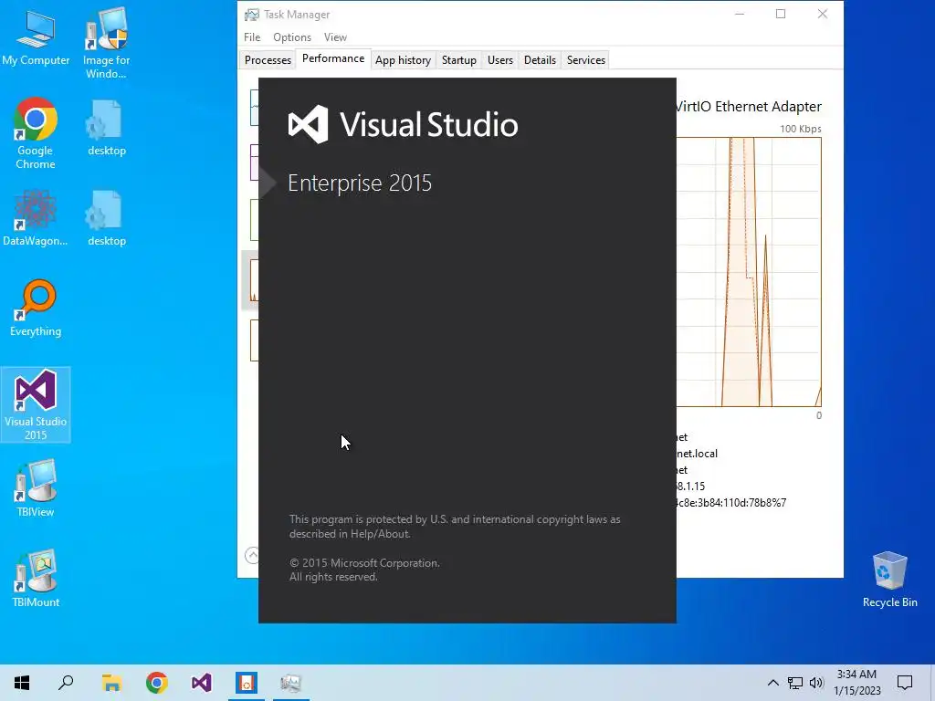Select the Performance tab
The height and width of the screenshot is (701, 935).
(x=333, y=58)
